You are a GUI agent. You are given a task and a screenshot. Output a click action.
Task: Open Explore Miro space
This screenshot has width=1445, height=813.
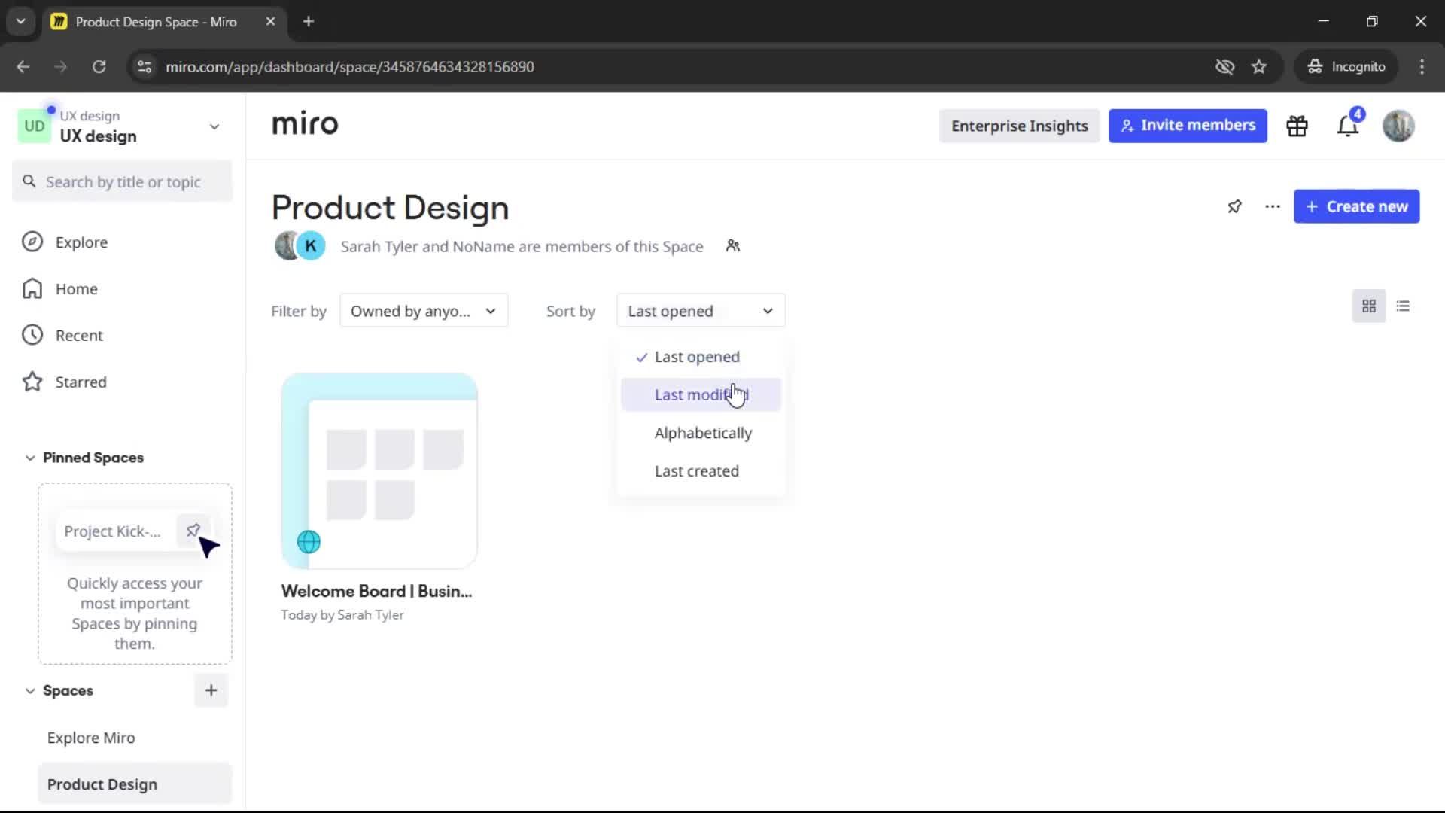(91, 738)
